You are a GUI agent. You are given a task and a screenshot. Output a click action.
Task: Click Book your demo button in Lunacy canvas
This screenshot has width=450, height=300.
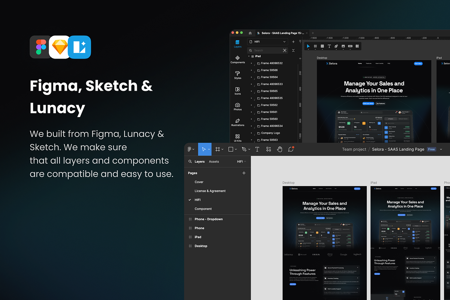pos(368,103)
